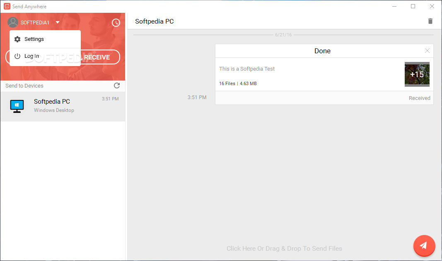This screenshot has height=261, width=442.
Task: Click the SOFTPEDIA1 username label
Action: pyautogui.click(x=35, y=22)
